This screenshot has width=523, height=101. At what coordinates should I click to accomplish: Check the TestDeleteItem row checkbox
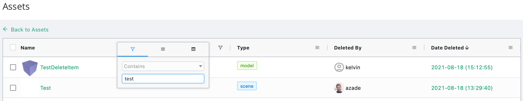(13, 67)
